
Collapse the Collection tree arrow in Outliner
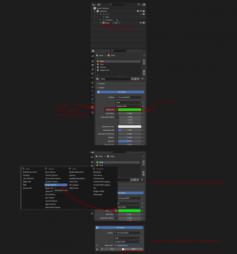[95, 11]
